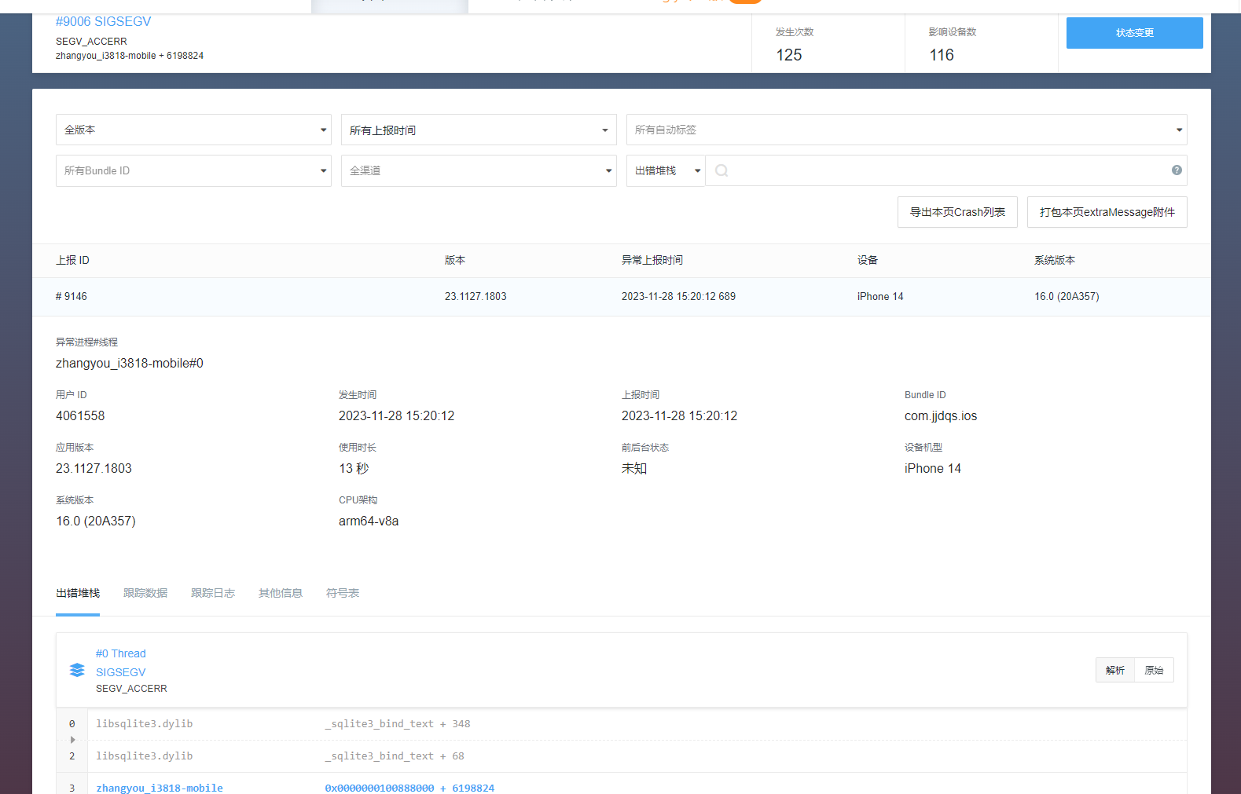Open the #9006 SIGSEGV issue link
The width and height of the screenshot is (1241, 794).
tap(103, 22)
